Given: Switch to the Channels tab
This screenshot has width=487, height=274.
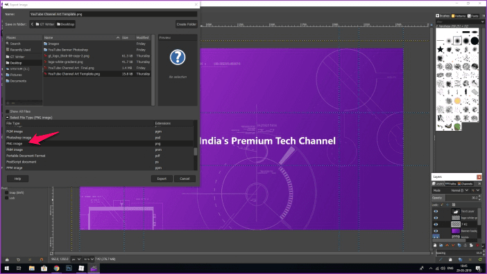Looking at the screenshot, I should pyautogui.click(x=465, y=184).
